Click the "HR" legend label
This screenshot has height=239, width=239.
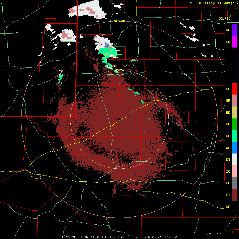pyautogui.click(x=228, y=124)
